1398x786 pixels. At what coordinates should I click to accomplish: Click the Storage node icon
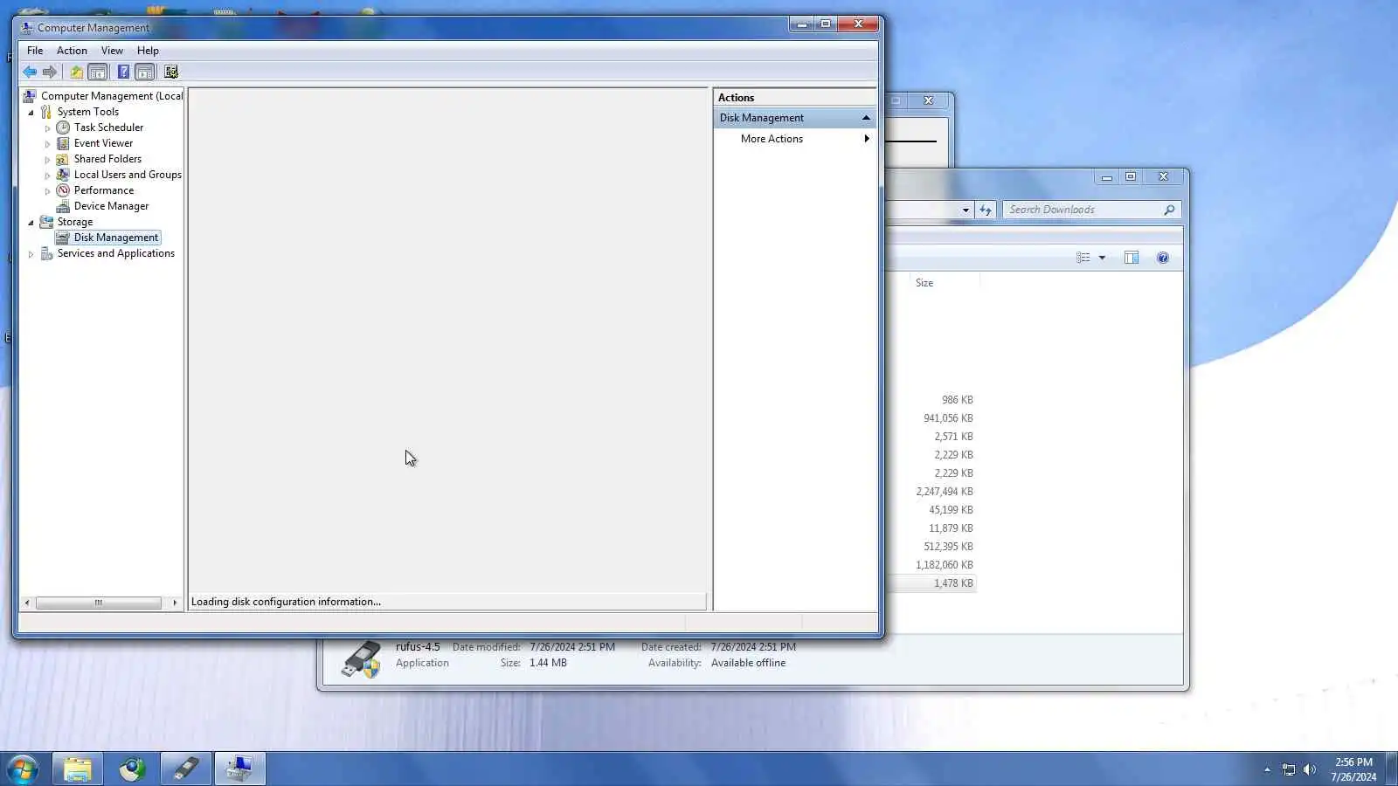(46, 222)
